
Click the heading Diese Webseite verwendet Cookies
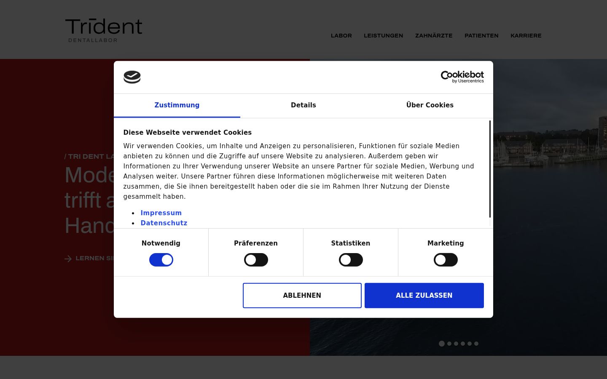188,132
